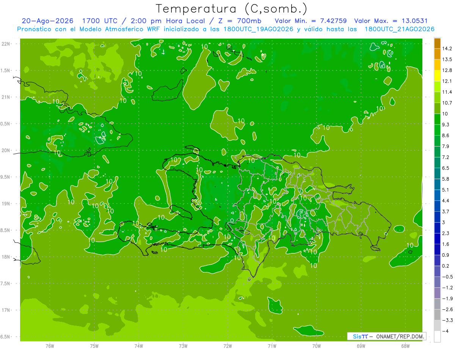This screenshot has height=351, width=455.
Task: Click the '10.7' colorbar value
Action: (447, 103)
